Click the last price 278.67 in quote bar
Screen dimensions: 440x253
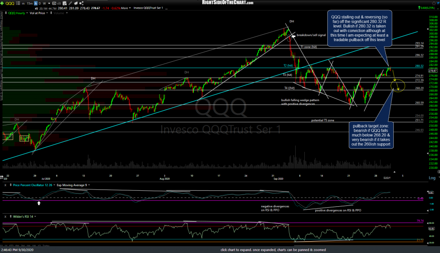[x=95, y=8]
